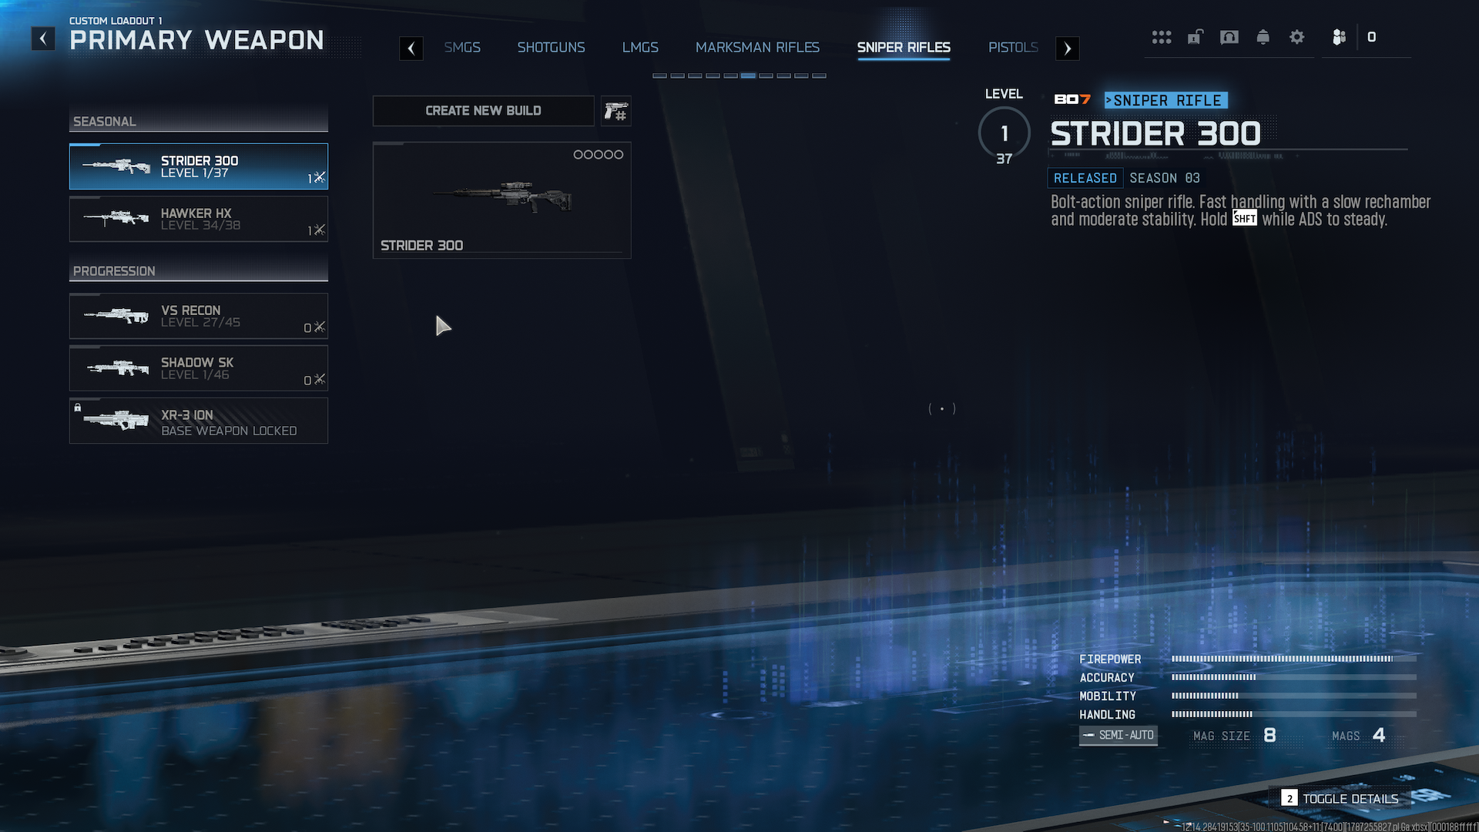Switch to the SMGs tab
The height and width of the screenshot is (832, 1479).
coord(462,48)
